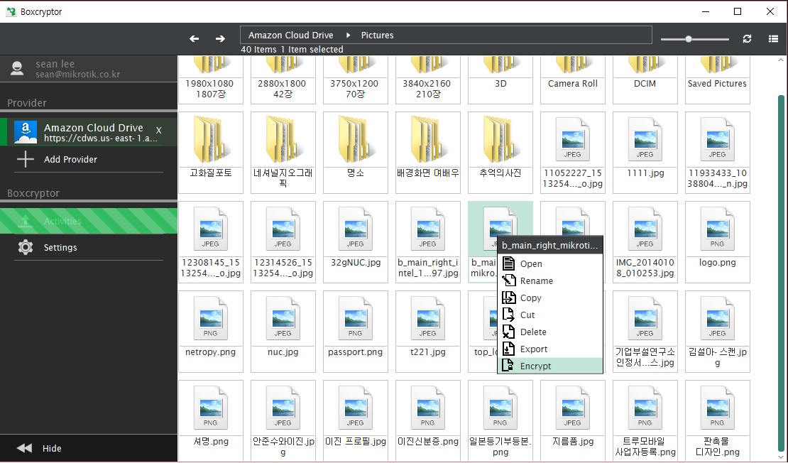The width and height of the screenshot is (788, 463).
Task: Open the Saved Pictures folder
Action: tap(717, 80)
